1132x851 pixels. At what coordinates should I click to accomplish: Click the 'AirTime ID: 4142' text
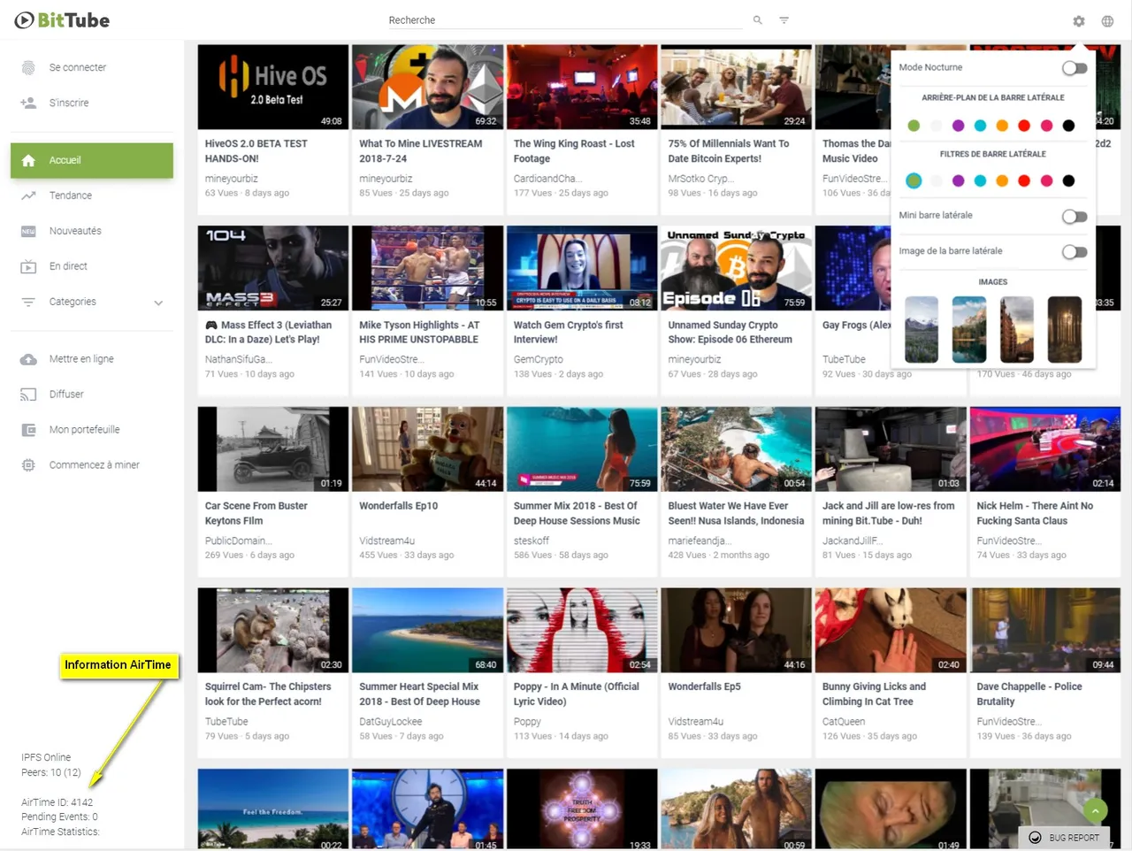(57, 802)
